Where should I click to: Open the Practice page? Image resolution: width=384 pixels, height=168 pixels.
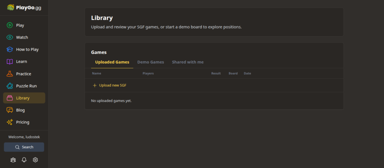pyautogui.click(x=23, y=74)
